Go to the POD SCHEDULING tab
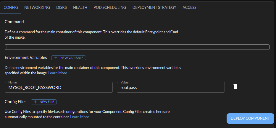 110,7
